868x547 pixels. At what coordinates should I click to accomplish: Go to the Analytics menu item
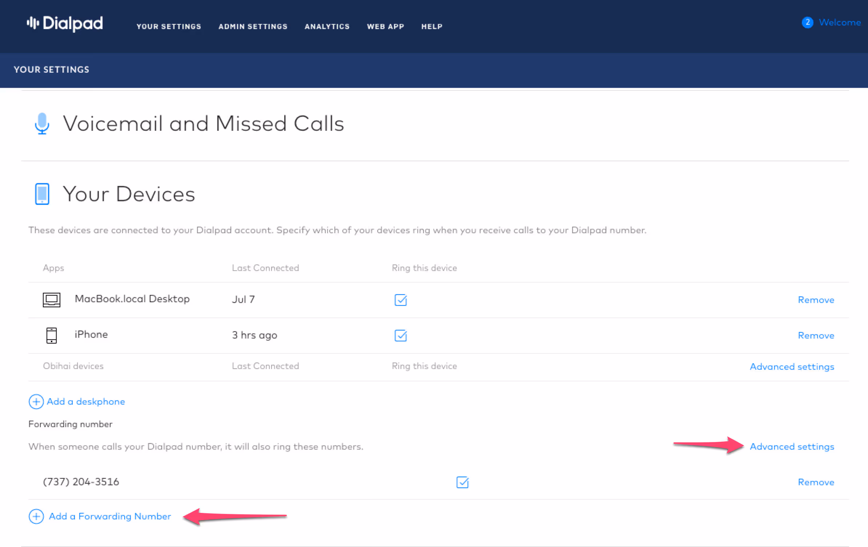(x=327, y=27)
